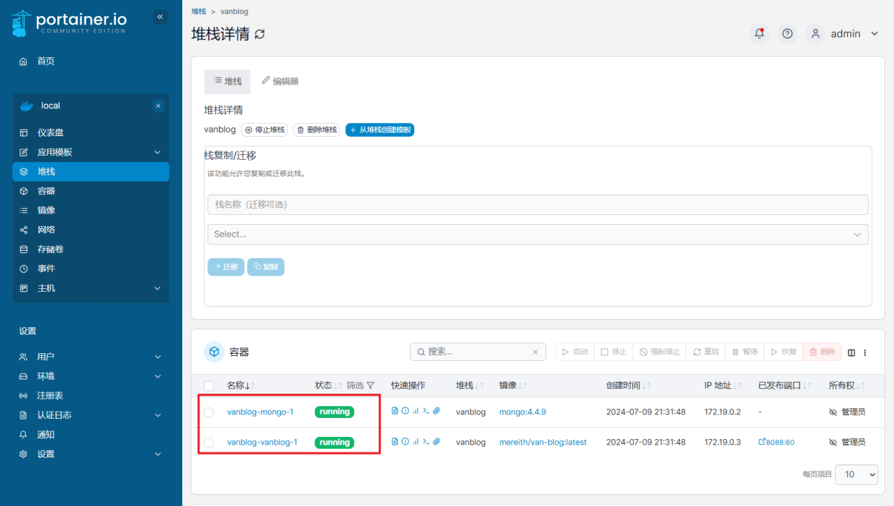
Task: Attach to vanblog-mongo-1 using paperclip icon
Action: click(x=437, y=410)
